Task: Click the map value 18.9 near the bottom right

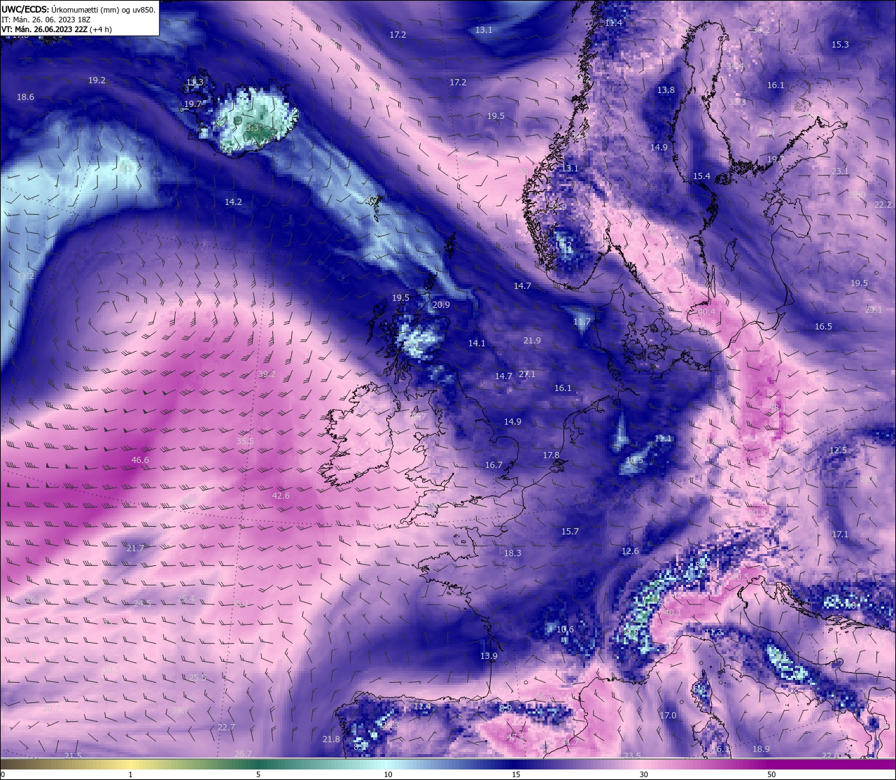Action: click(761, 749)
